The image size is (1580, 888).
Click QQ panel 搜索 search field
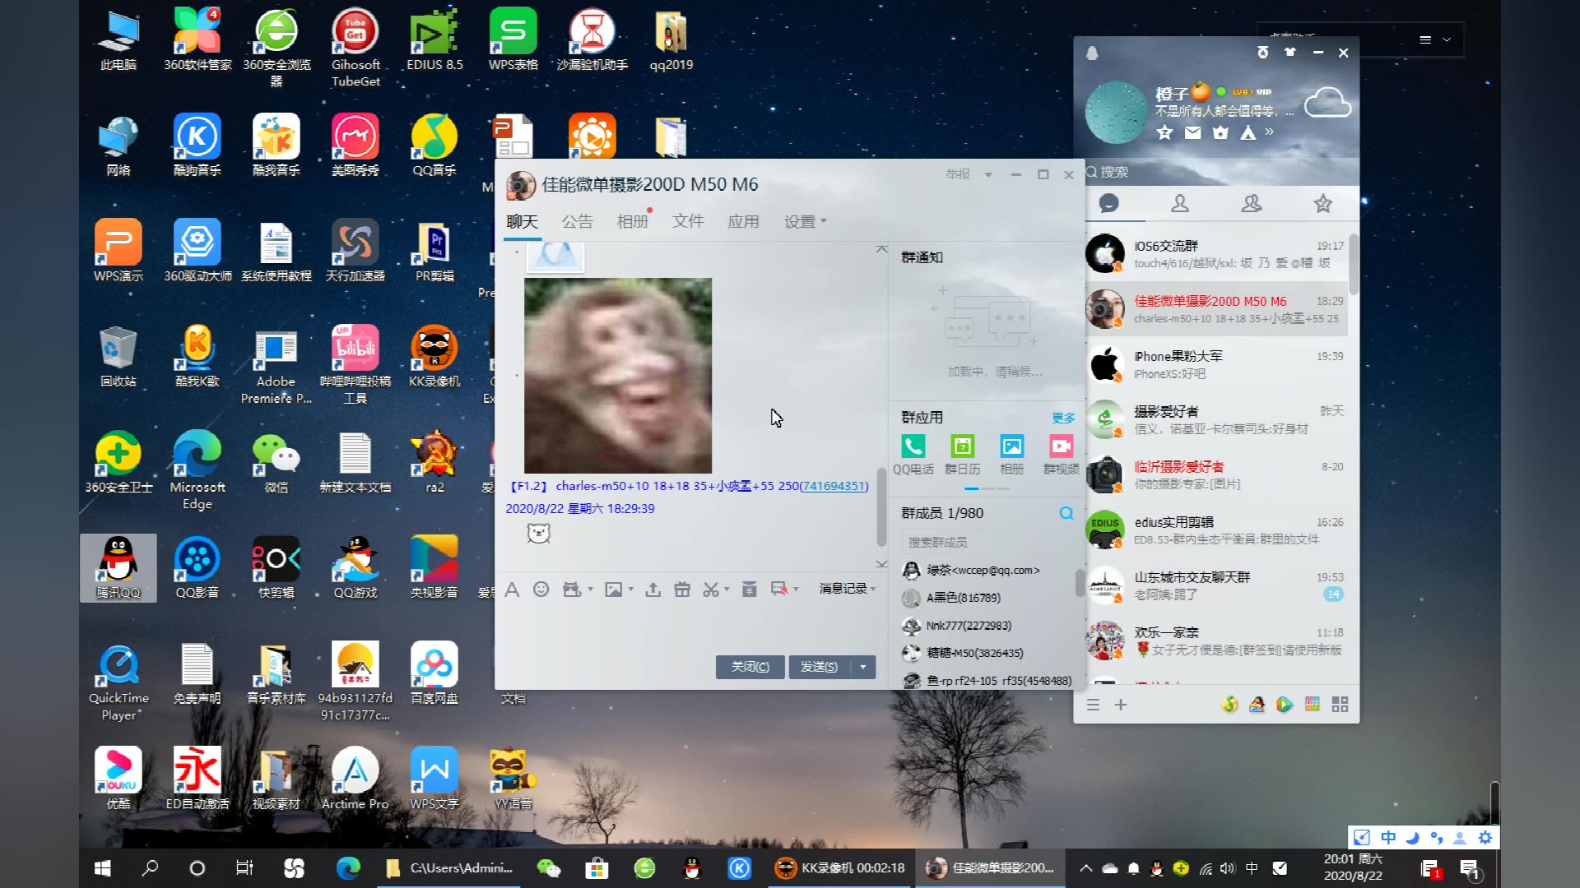[x=1216, y=172]
